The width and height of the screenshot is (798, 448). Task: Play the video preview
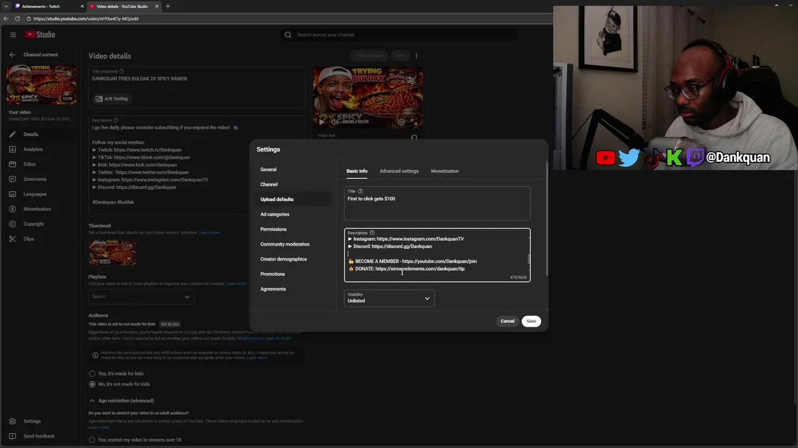pyautogui.click(x=322, y=122)
